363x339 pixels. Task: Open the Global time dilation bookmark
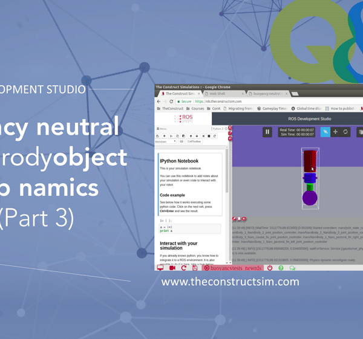pyautogui.click(x=306, y=108)
